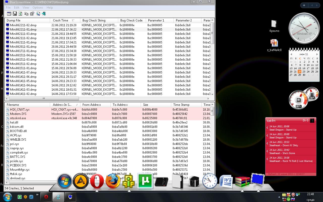Open the Options menu
The image size is (323, 202).
(38, 8)
